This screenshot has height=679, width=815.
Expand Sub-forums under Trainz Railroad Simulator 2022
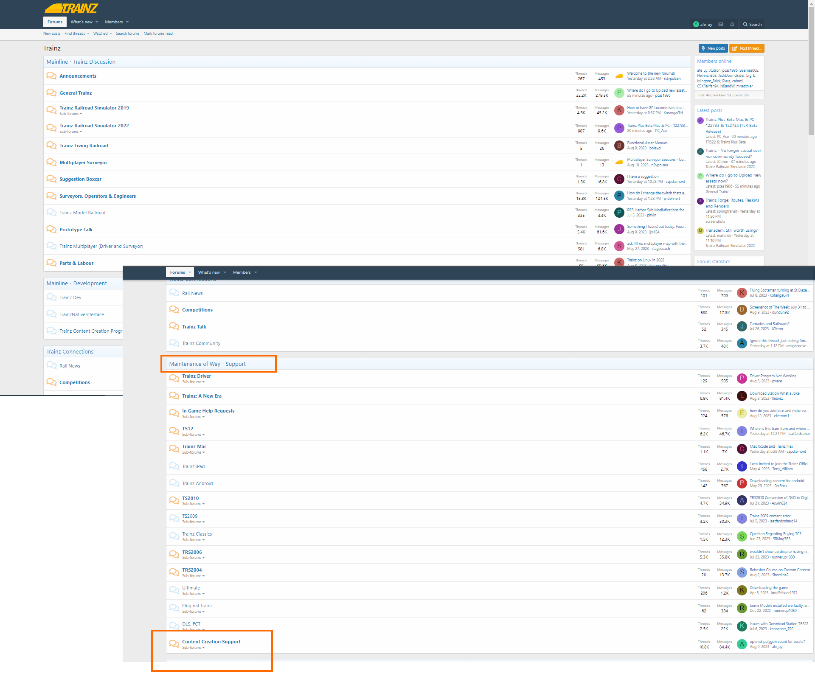pyautogui.click(x=70, y=132)
